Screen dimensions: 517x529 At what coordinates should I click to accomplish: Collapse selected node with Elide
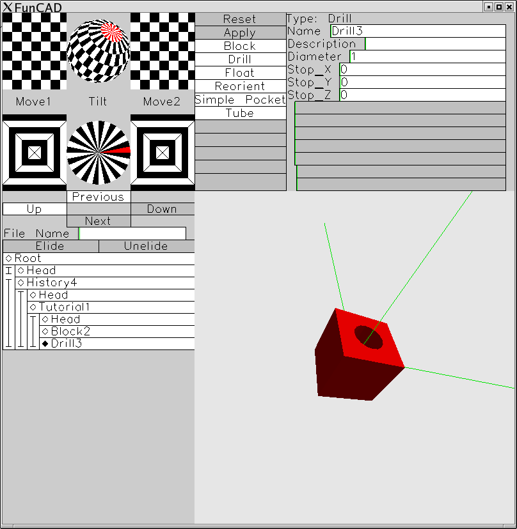pyautogui.click(x=51, y=246)
